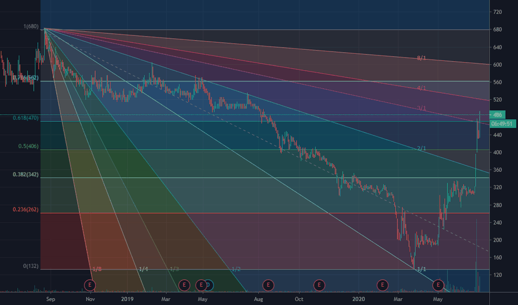Screen dimensions: 518x305
Task: Click the Aug time axis label
Action: (x=258, y=299)
